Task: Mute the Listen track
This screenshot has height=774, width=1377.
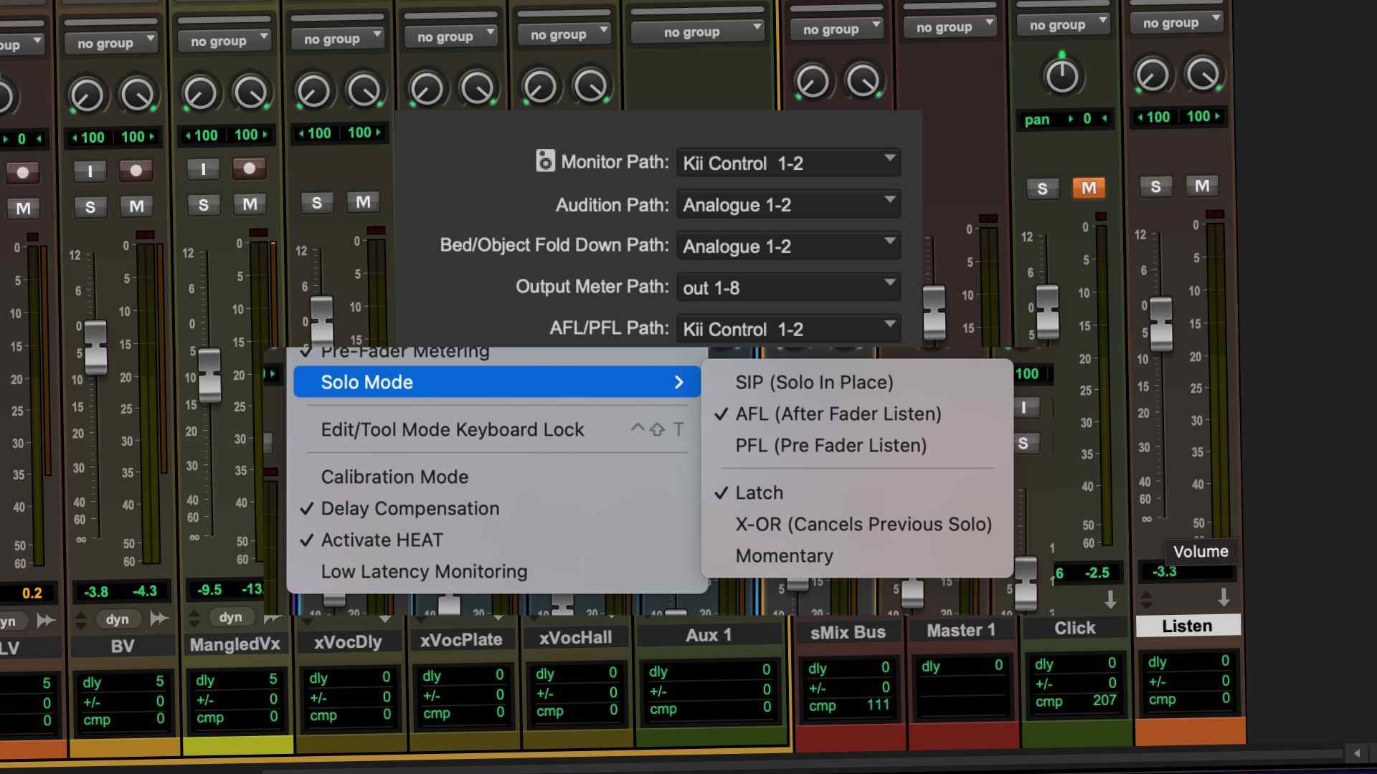Action: pyautogui.click(x=1202, y=186)
